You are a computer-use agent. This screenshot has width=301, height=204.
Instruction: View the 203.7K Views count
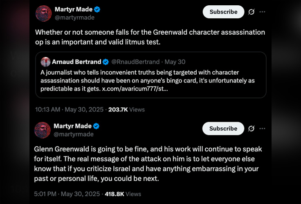click(x=126, y=109)
